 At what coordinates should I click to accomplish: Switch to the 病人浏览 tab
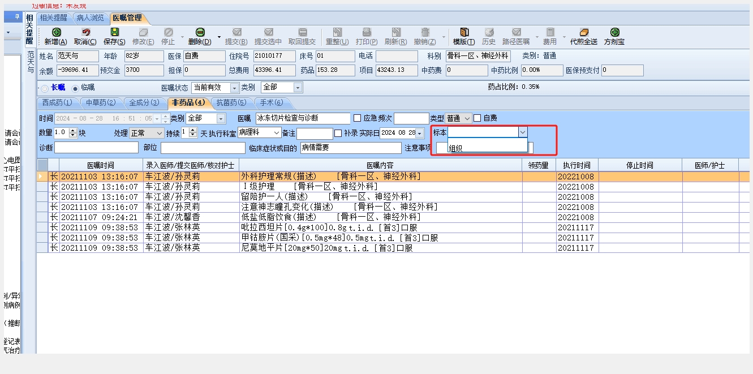[91, 18]
